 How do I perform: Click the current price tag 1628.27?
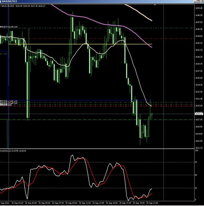(199, 114)
